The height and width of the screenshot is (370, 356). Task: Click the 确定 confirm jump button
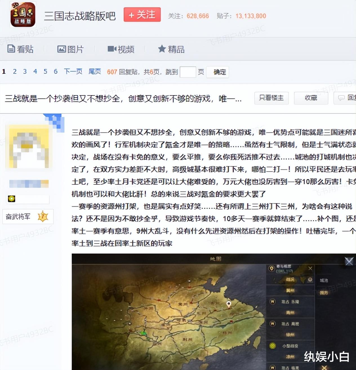click(217, 72)
